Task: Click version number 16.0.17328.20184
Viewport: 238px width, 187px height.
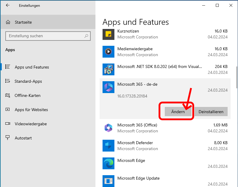Action: pyautogui.click(x=132, y=96)
